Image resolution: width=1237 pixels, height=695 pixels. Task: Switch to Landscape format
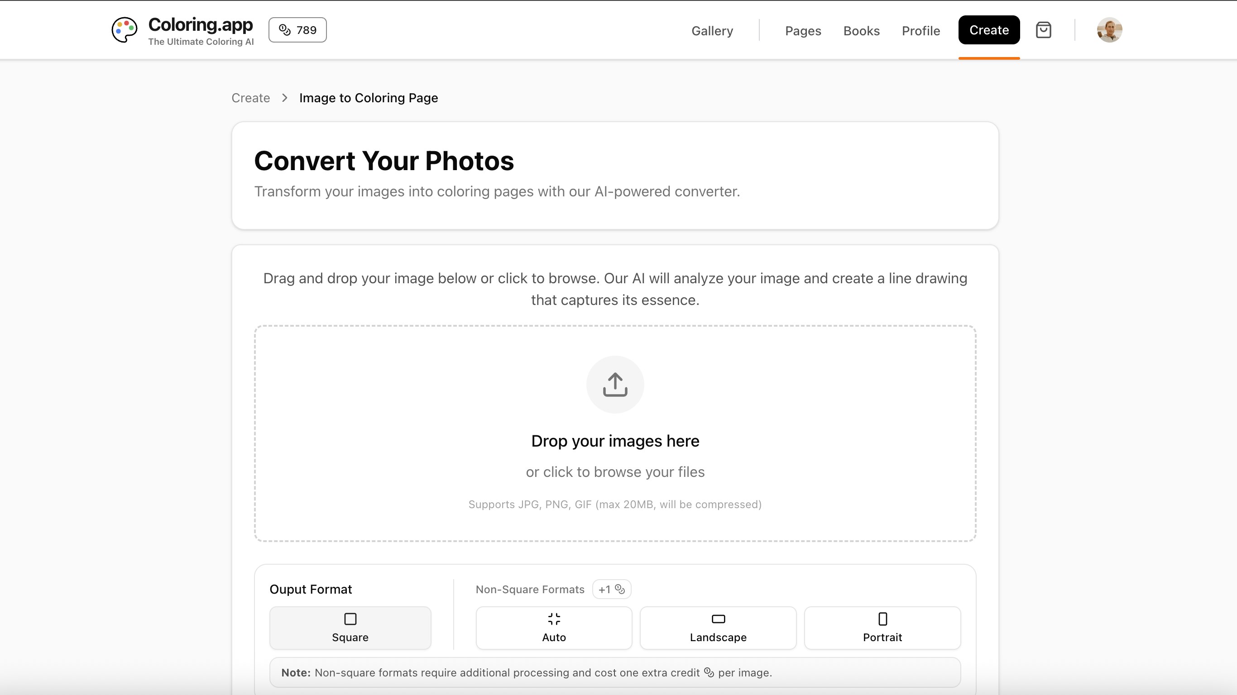coord(717,628)
